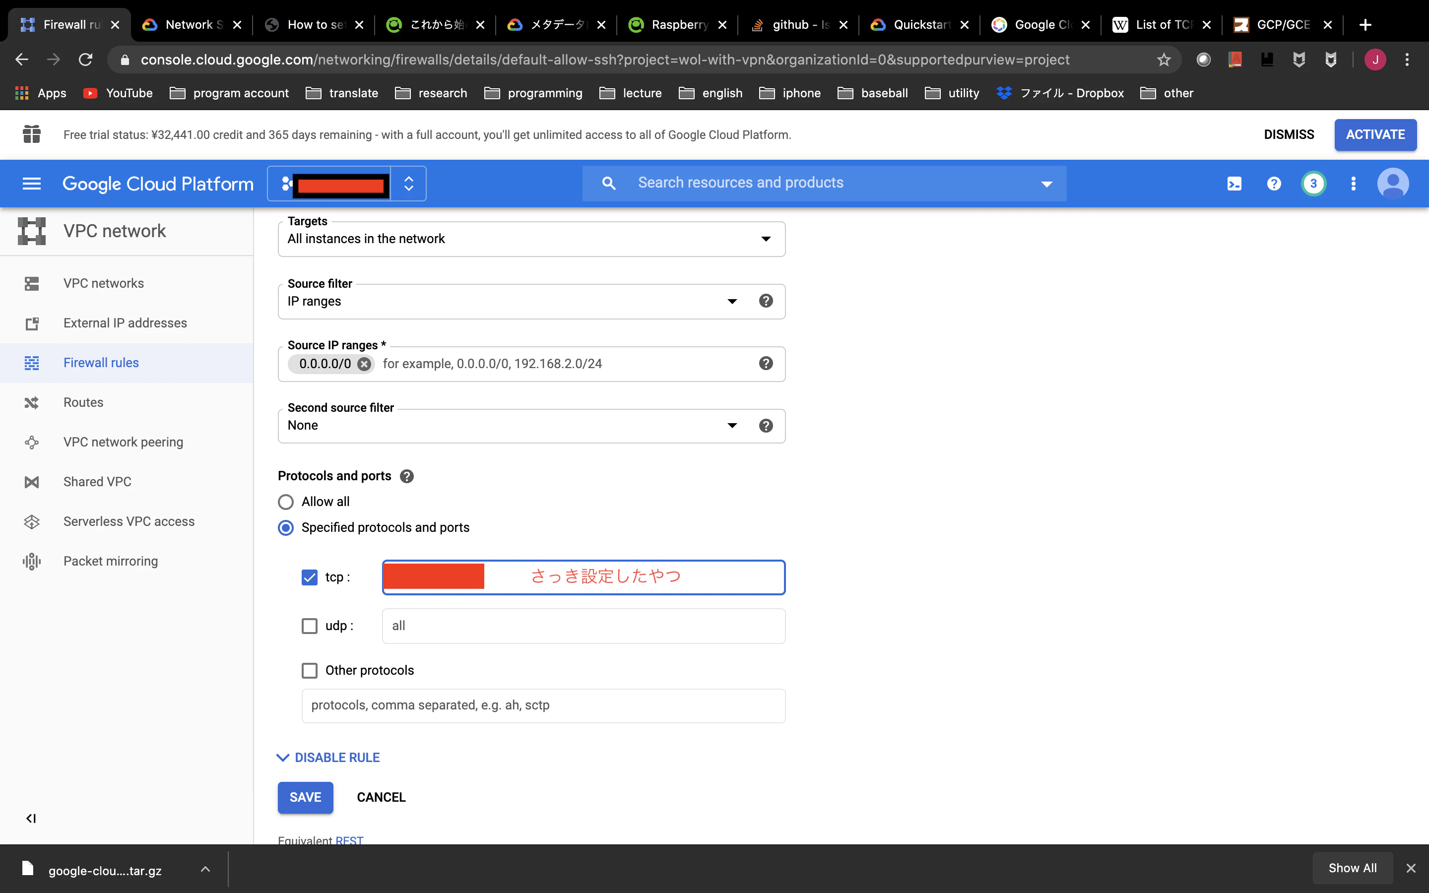Open Routes in the sidebar
This screenshot has width=1429, height=893.
[83, 402]
